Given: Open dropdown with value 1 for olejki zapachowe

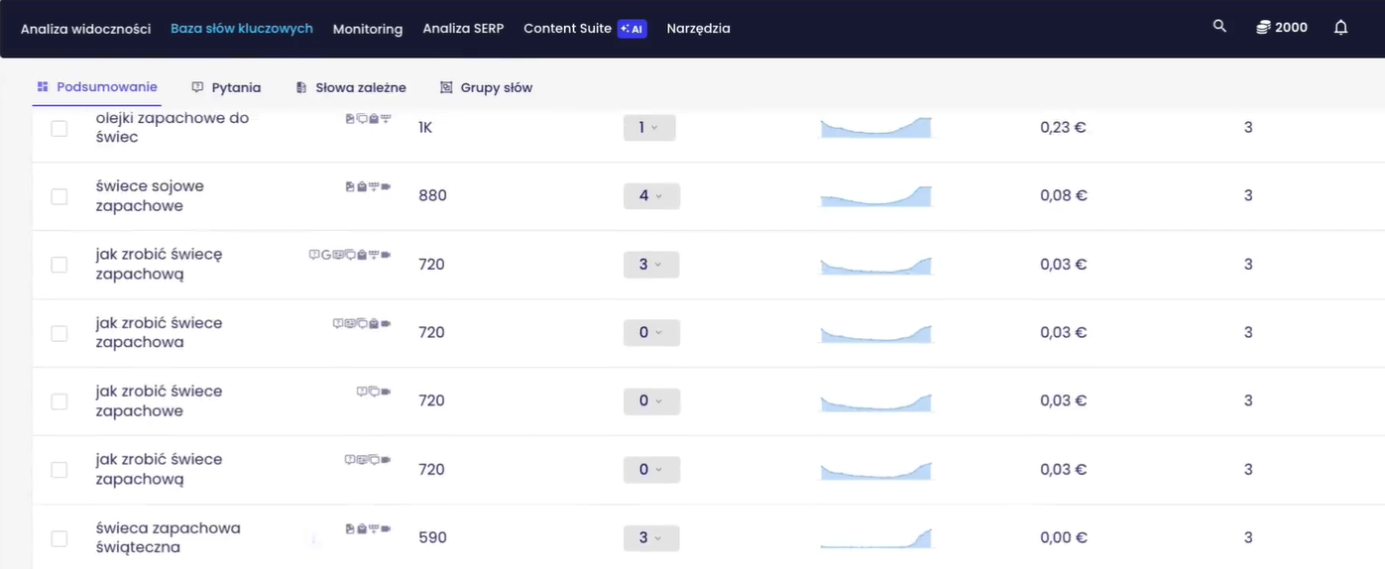Looking at the screenshot, I should pos(649,128).
